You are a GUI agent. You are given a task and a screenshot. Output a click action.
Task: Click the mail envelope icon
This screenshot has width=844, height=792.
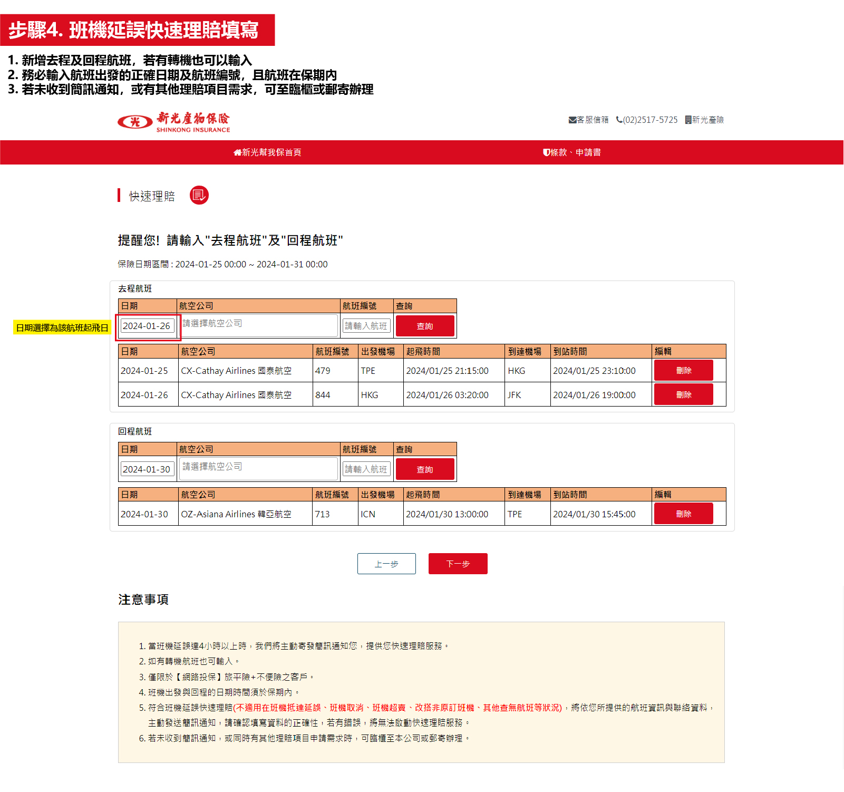point(573,120)
